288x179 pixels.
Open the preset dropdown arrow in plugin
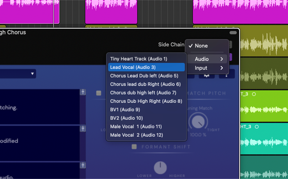[x=32, y=74]
